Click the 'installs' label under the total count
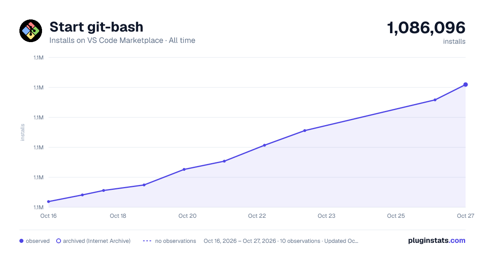The height and width of the screenshot is (255, 485). click(454, 41)
